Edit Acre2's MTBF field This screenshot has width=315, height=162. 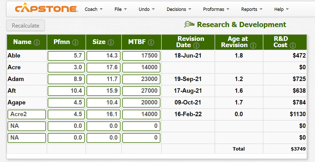(141, 114)
